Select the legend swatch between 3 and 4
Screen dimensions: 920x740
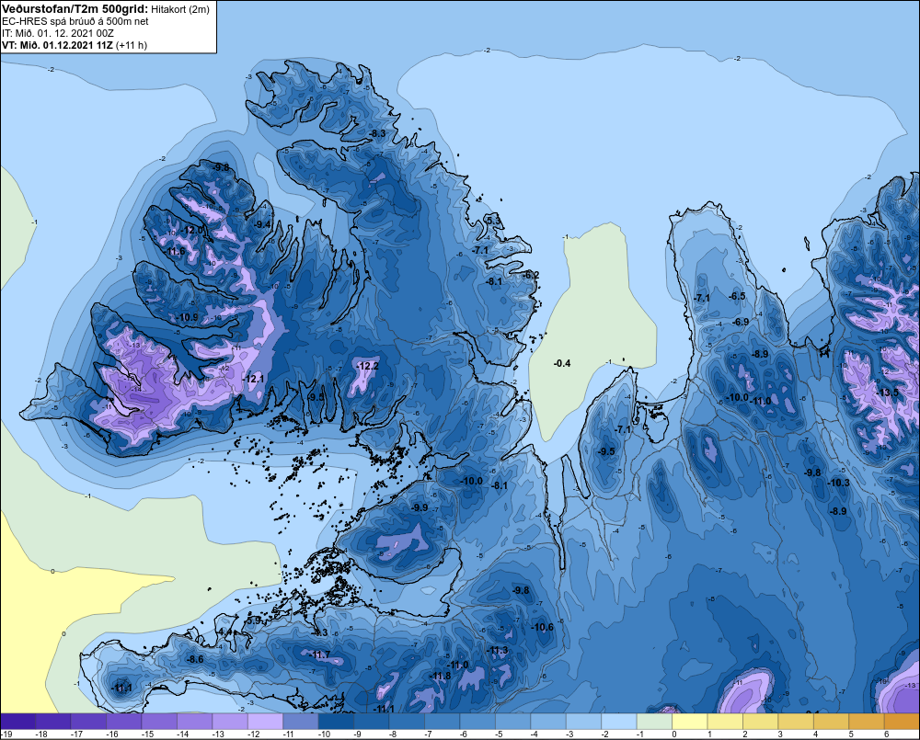pyautogui.click(x=796, y=721)
